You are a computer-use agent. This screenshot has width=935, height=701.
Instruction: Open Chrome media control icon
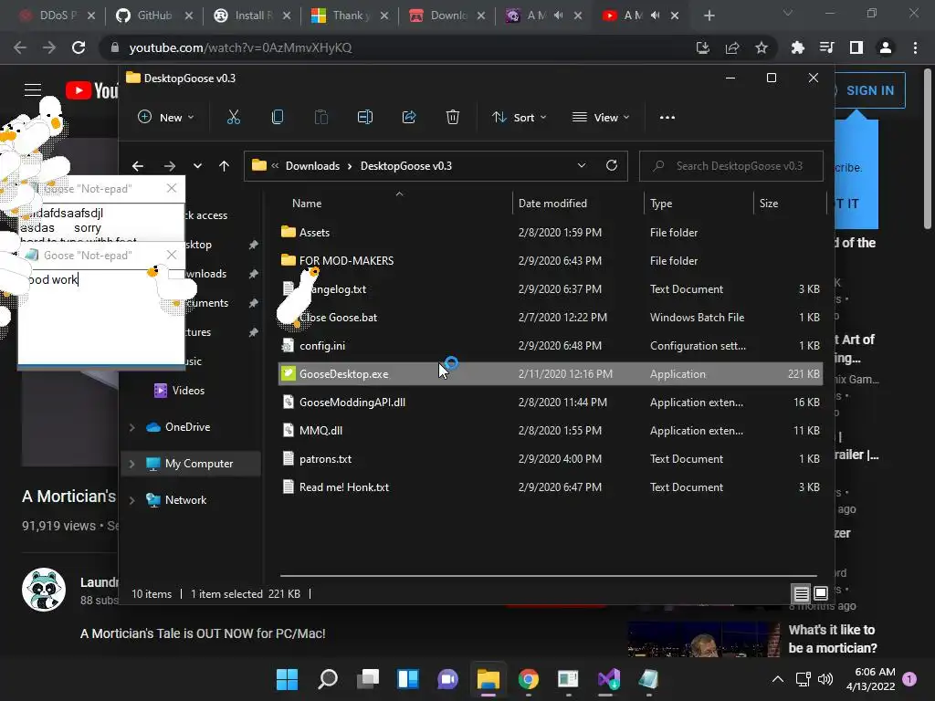827,47
